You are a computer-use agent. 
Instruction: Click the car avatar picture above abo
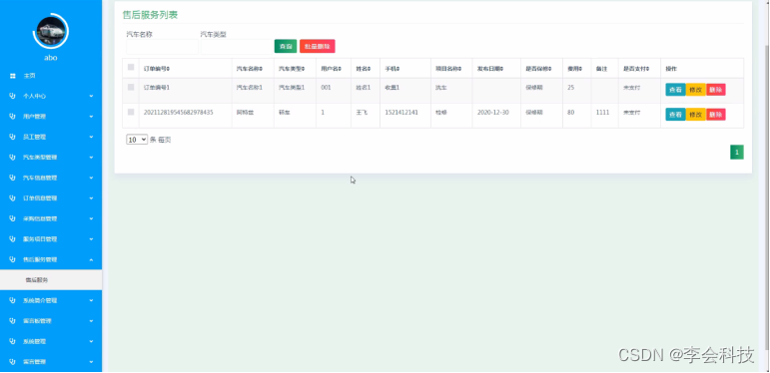51,31
